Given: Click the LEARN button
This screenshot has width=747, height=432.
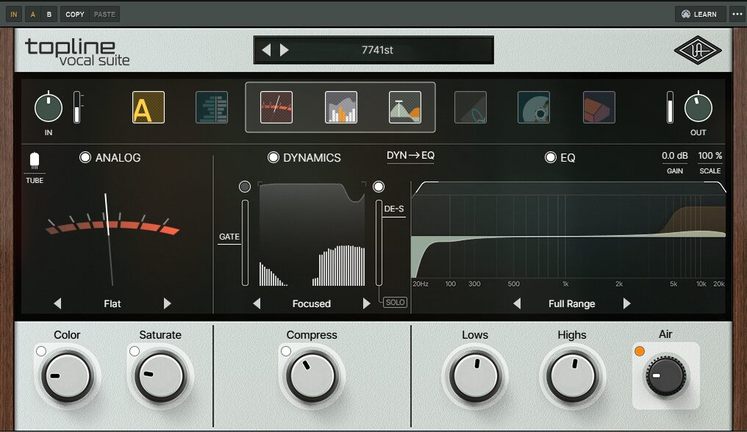Looking at the screenshot, I should [x=699, y=14].
